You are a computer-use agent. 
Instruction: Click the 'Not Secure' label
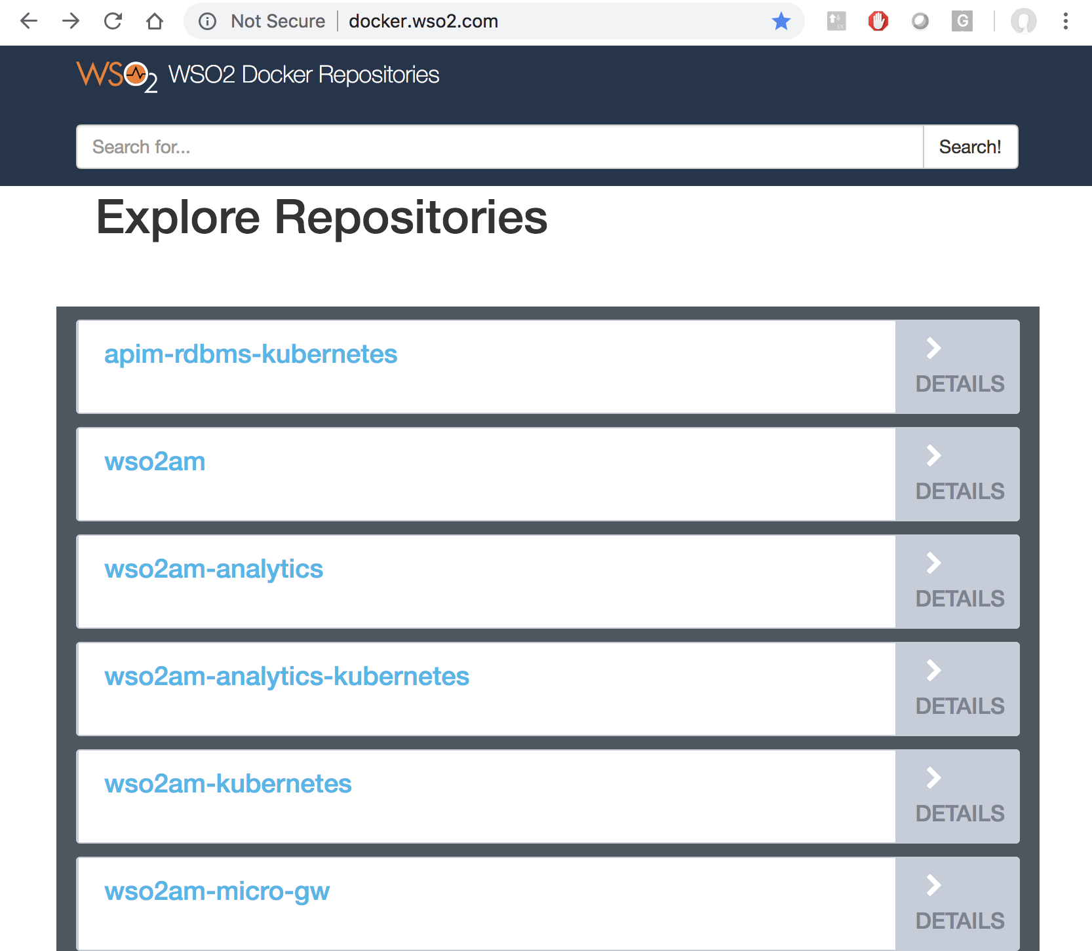(x=278, y=21)
